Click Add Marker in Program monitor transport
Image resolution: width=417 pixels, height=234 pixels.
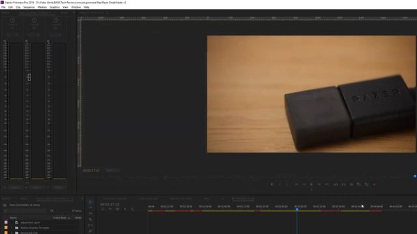tap(272, 185)
